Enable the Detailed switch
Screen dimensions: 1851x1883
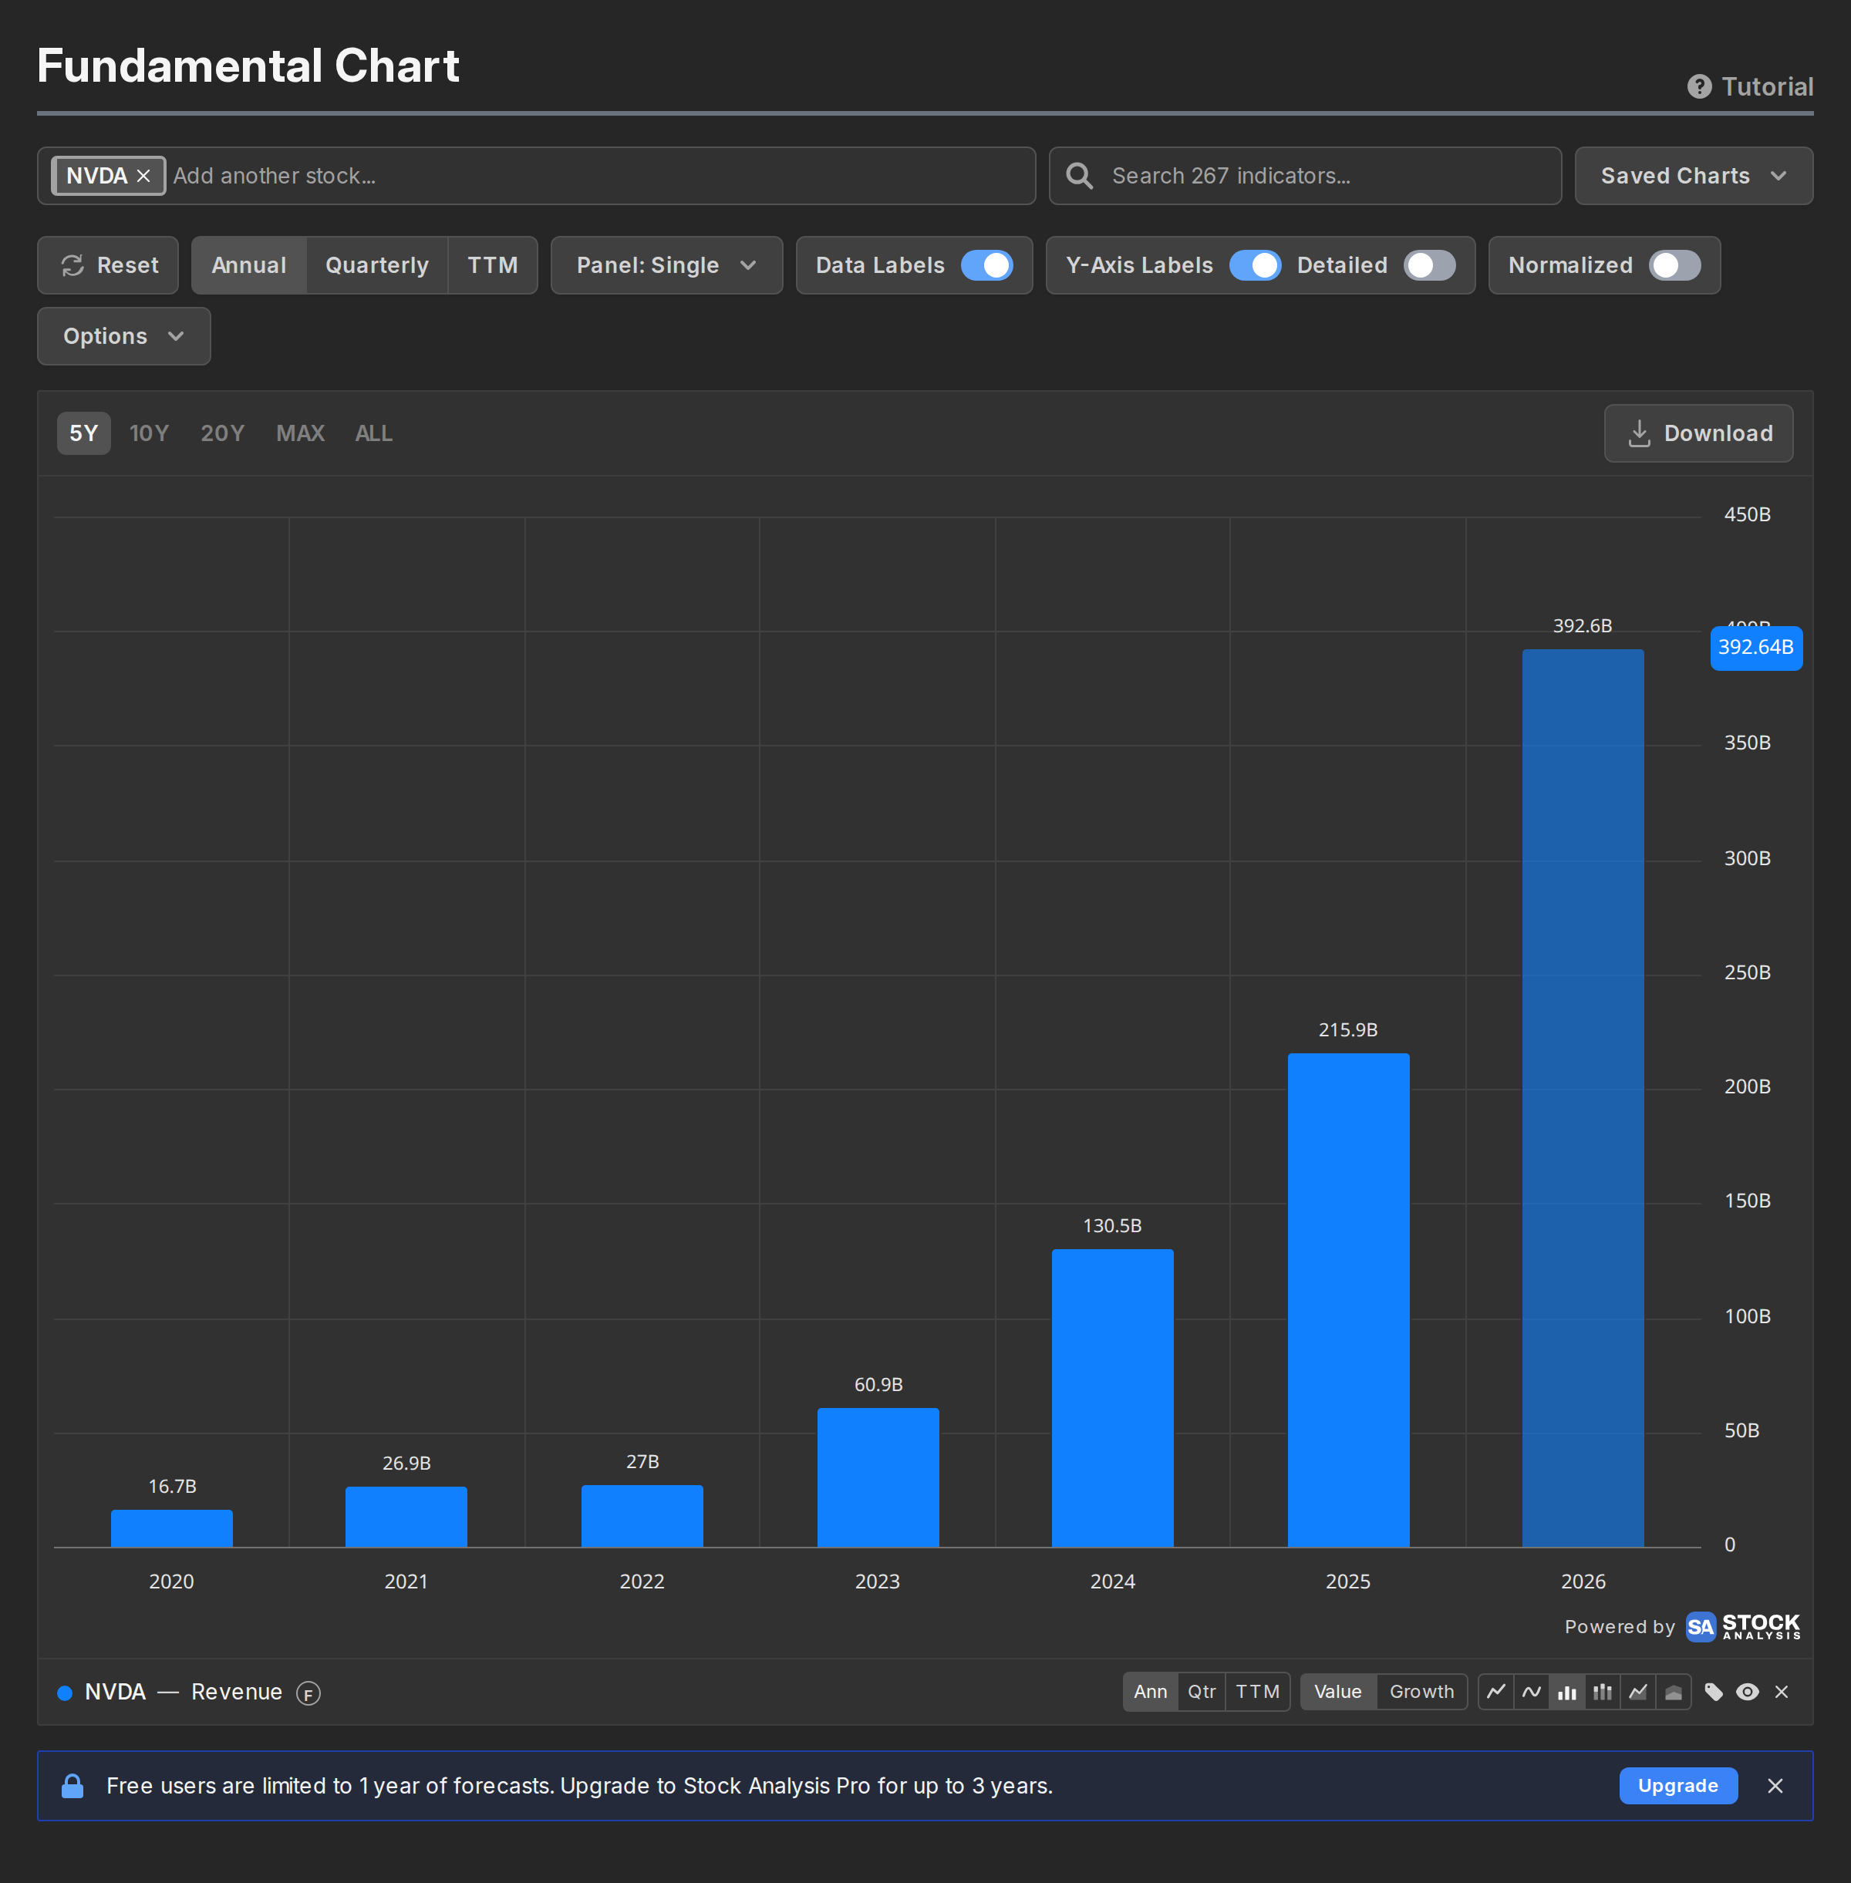click(1430, 265)
